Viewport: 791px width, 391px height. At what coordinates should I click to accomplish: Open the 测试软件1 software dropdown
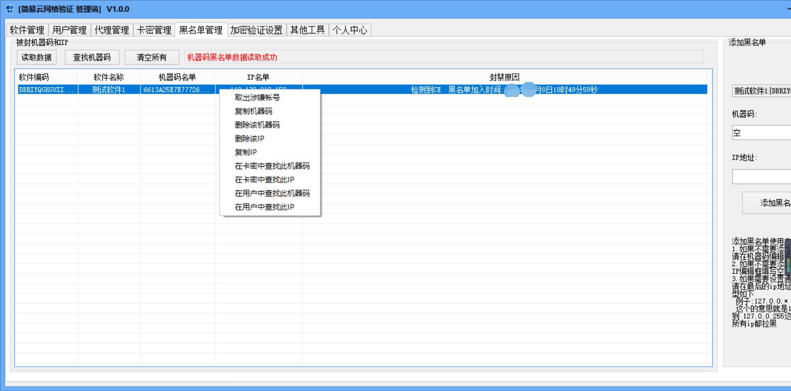point(761,91)
